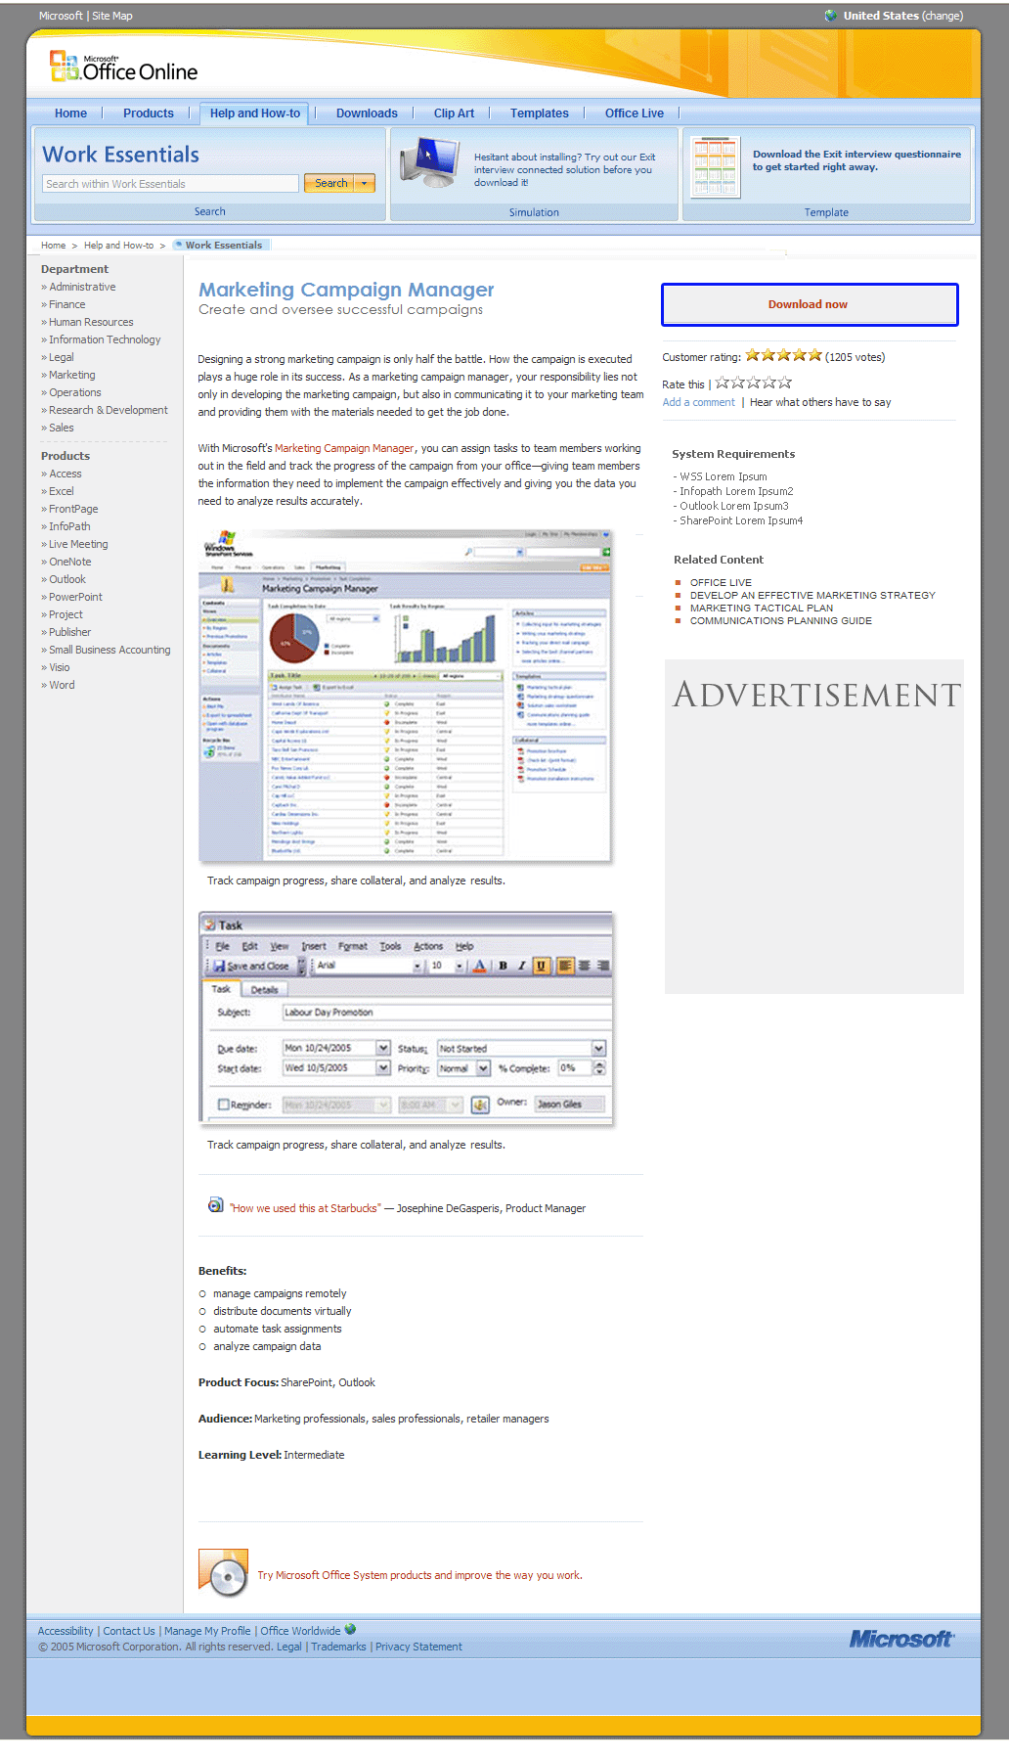This screenshot has width=1009, height=1761.
Task: Click the % Complete stepper arrows
Action: [x=599, y=1068]
